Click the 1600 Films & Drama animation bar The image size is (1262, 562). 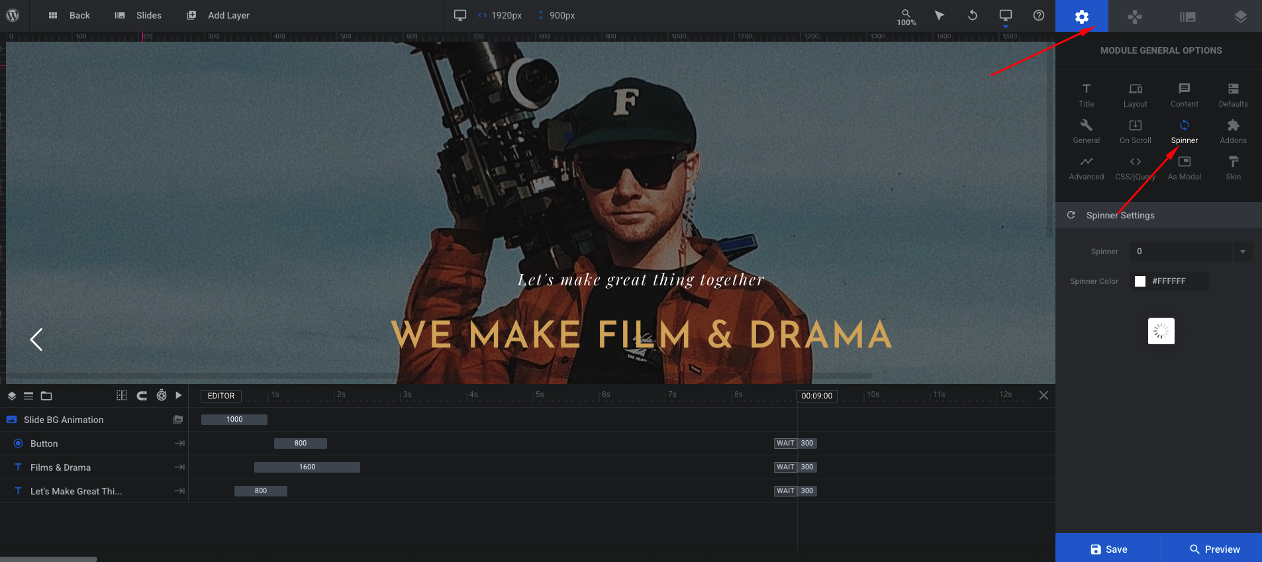[307, 467]
